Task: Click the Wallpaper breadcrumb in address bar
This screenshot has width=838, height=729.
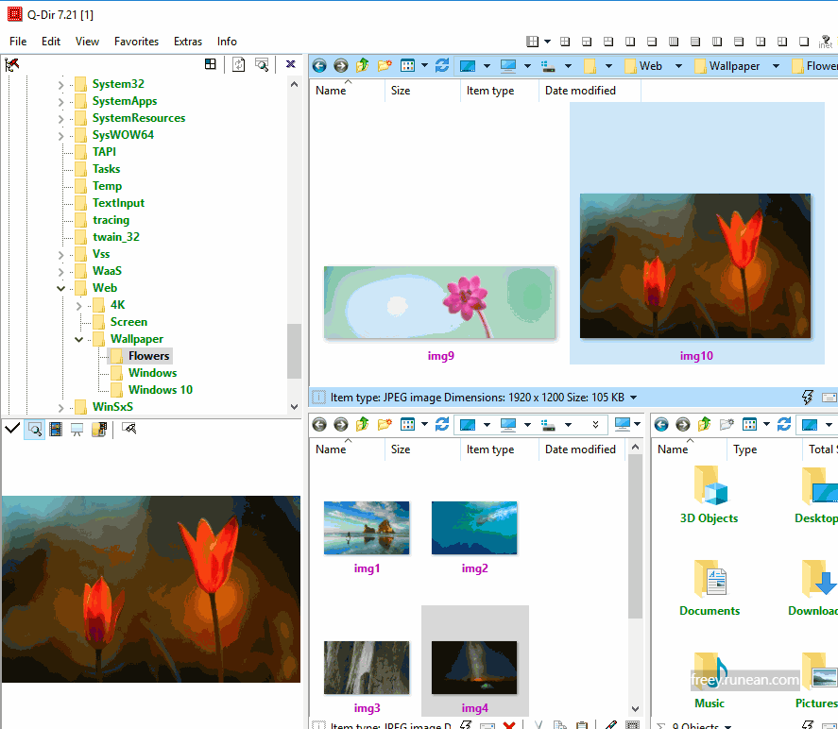Action: tap(727, 66)
